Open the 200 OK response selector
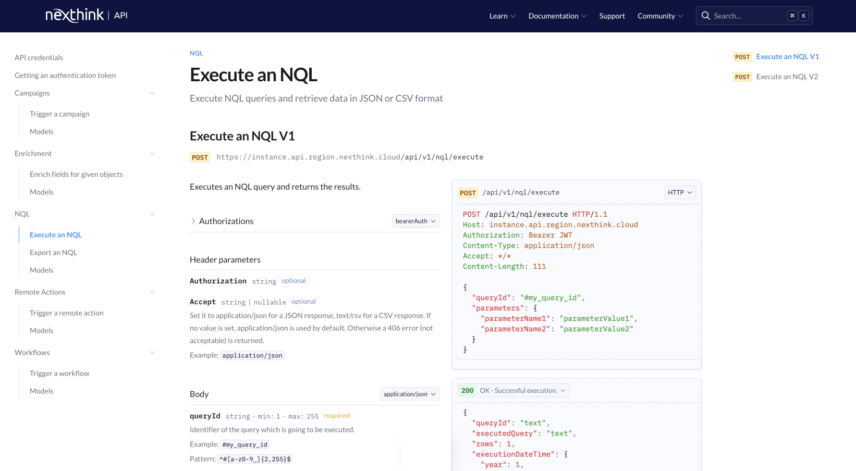856x471 pixels. [x=513, y=390]
